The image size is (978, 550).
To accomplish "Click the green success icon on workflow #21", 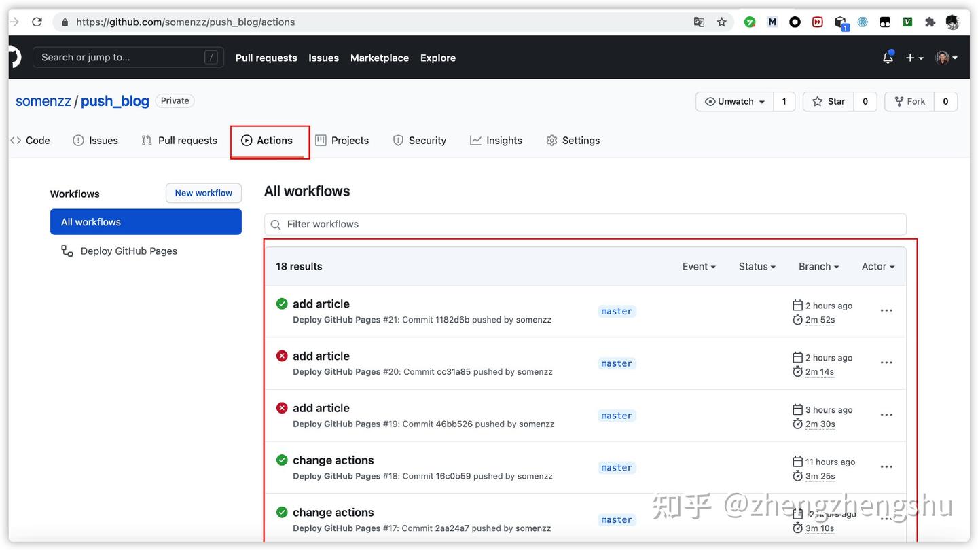I will point(282,304).
